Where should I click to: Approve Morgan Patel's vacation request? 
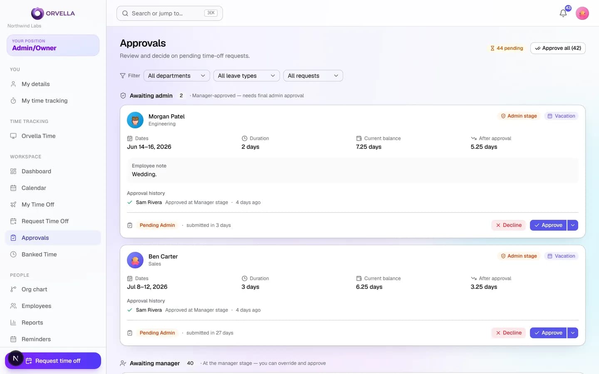point(548,225)
